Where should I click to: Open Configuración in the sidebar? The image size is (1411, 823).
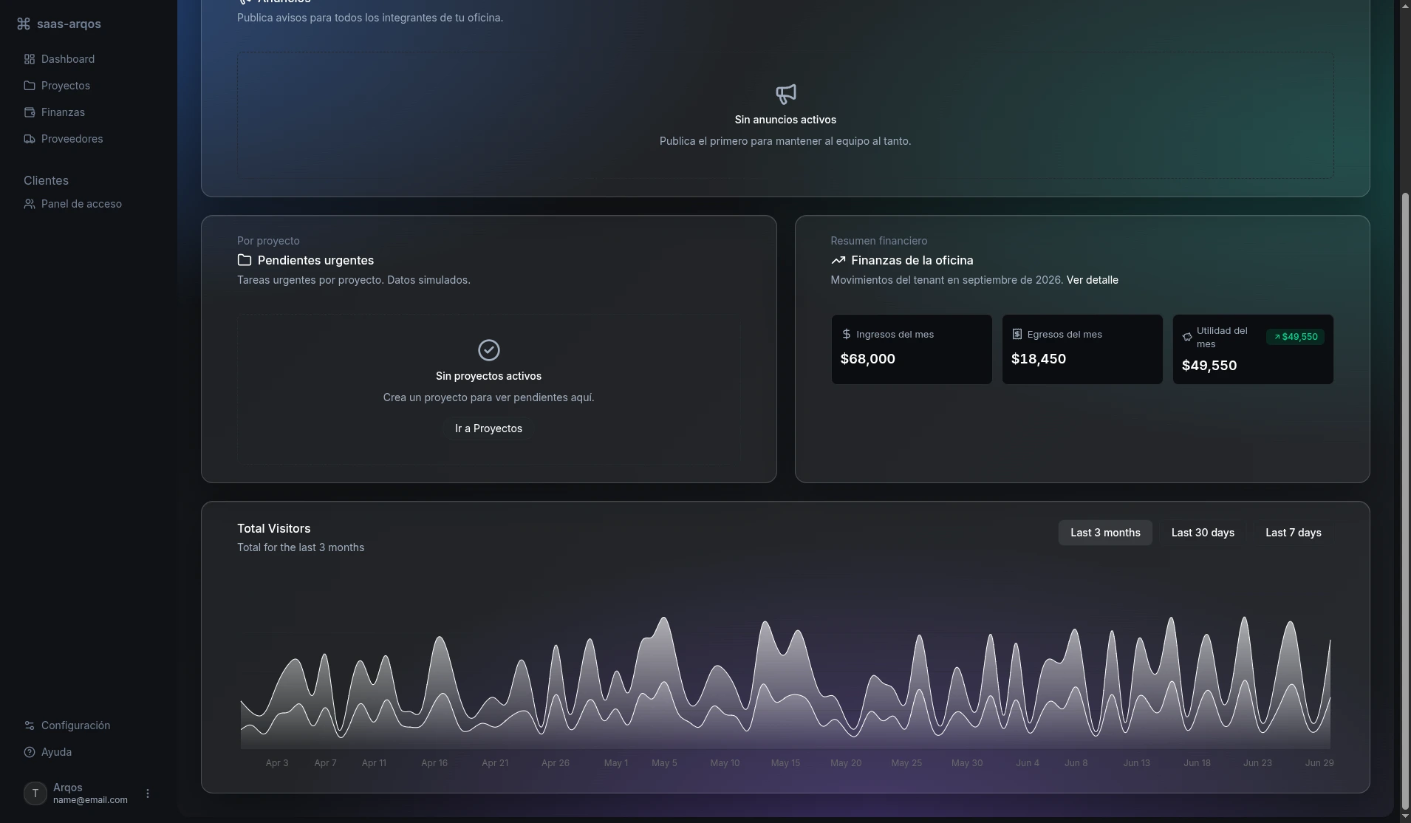(89, 725)
